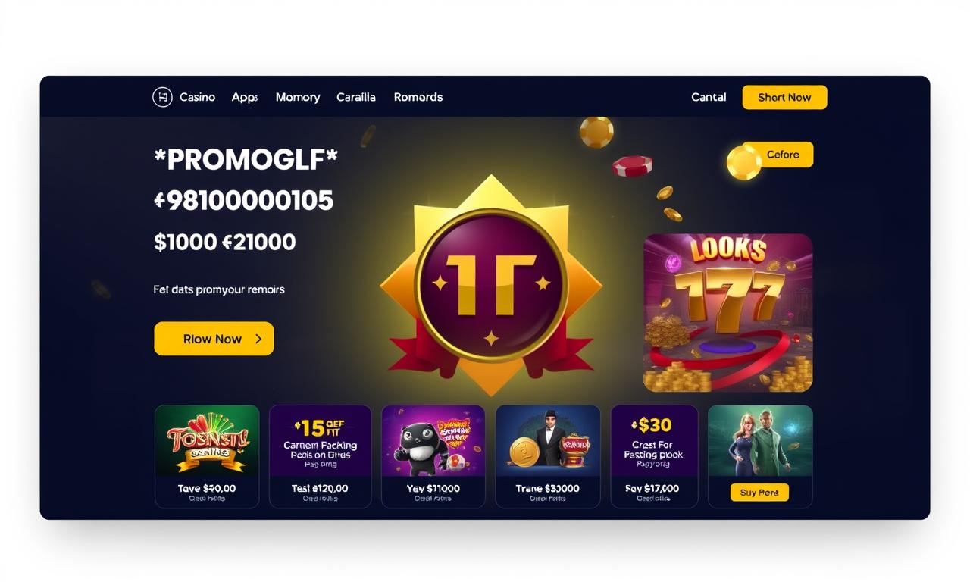
Task: Select the Carailla navigation link
Action: (356, 97)
